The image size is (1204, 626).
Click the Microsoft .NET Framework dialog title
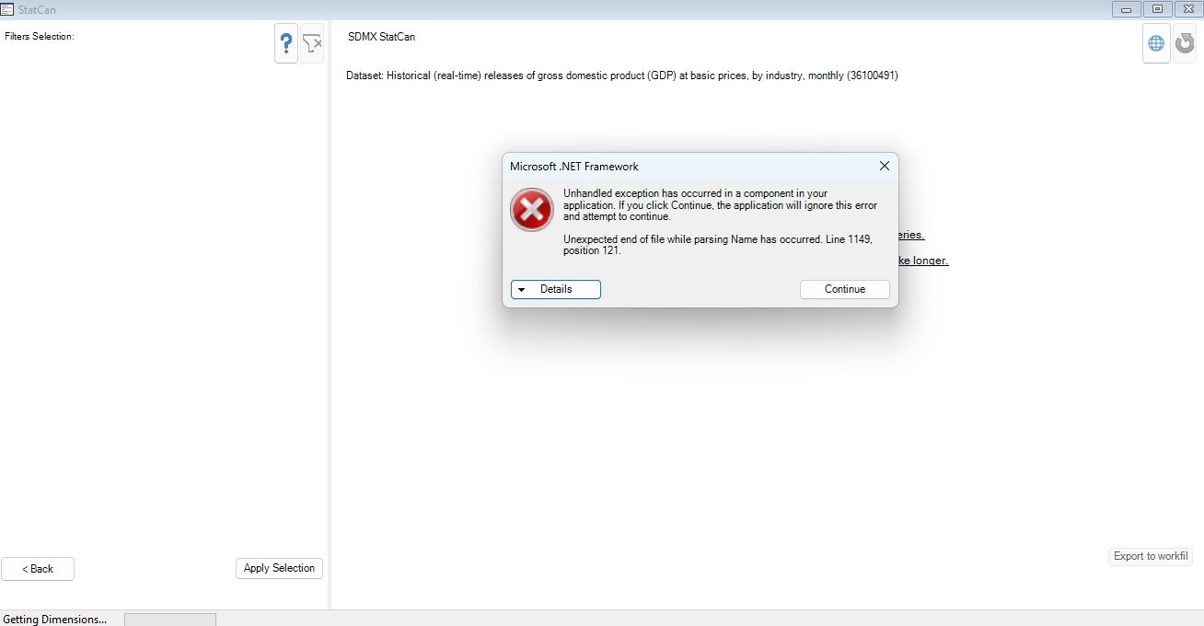click(574, 167)
